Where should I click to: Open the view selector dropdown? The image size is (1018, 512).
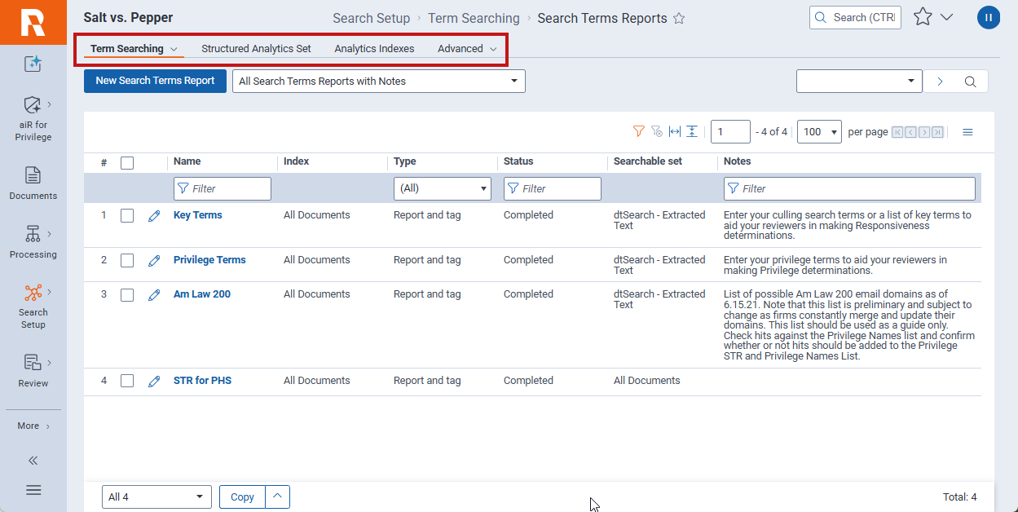click(x=379, y=82)
